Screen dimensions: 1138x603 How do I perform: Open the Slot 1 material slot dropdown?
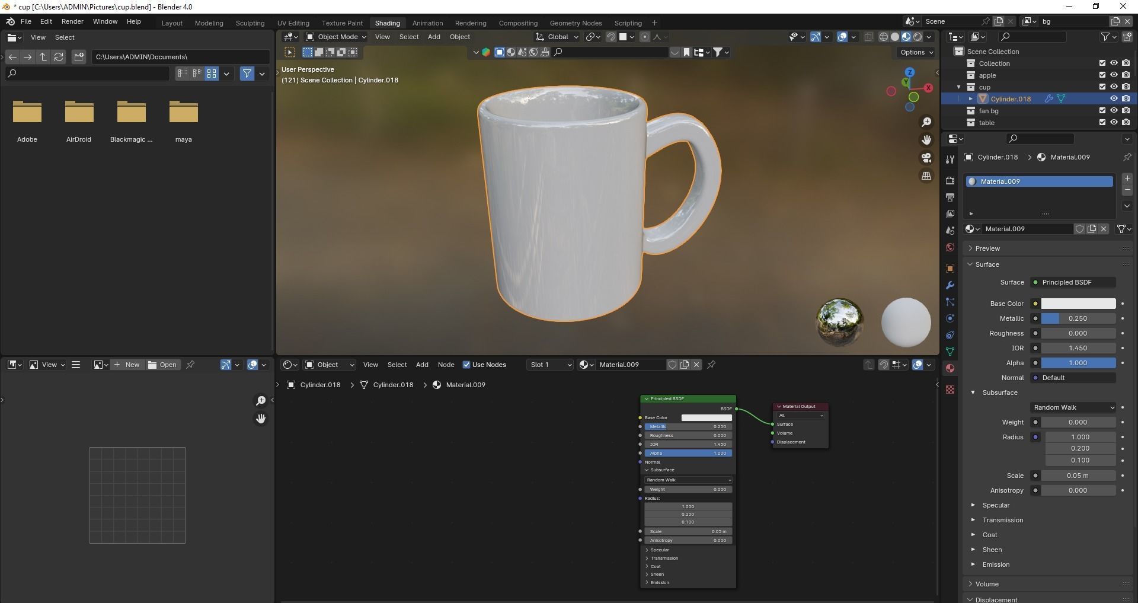(551, 365)
